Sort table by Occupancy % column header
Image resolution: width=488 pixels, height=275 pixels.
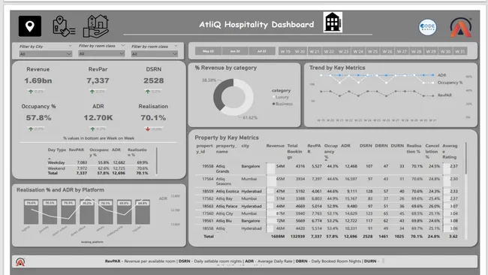tap(330, 151)
